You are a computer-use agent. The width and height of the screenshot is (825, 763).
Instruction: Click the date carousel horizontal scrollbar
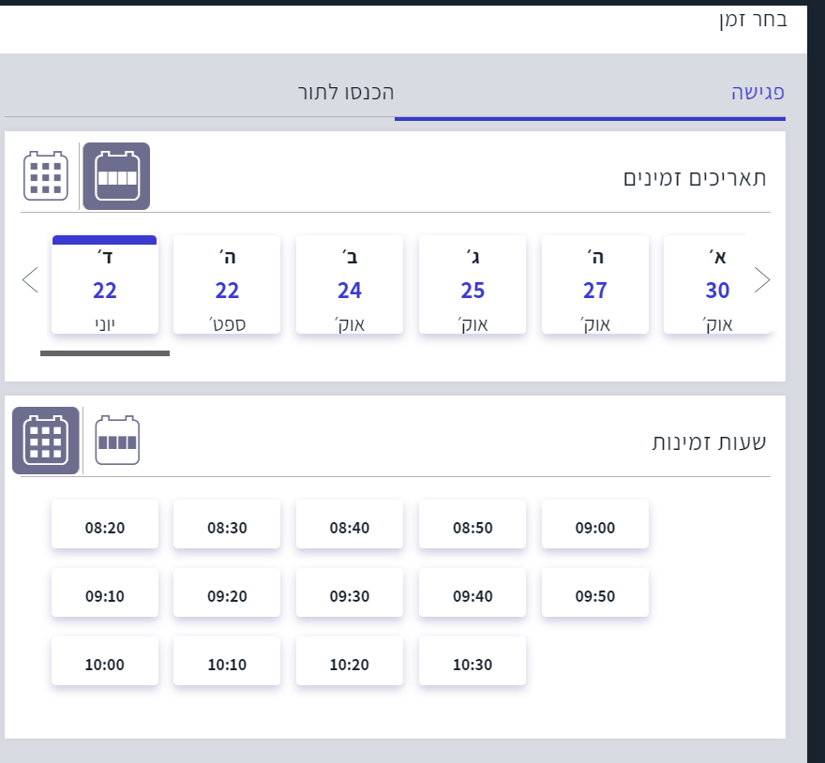pos(105,353)
